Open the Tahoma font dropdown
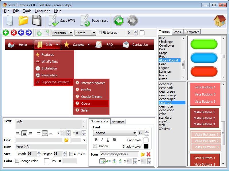Viewport: 229px width, 171px height. click(x=115, y=133)
